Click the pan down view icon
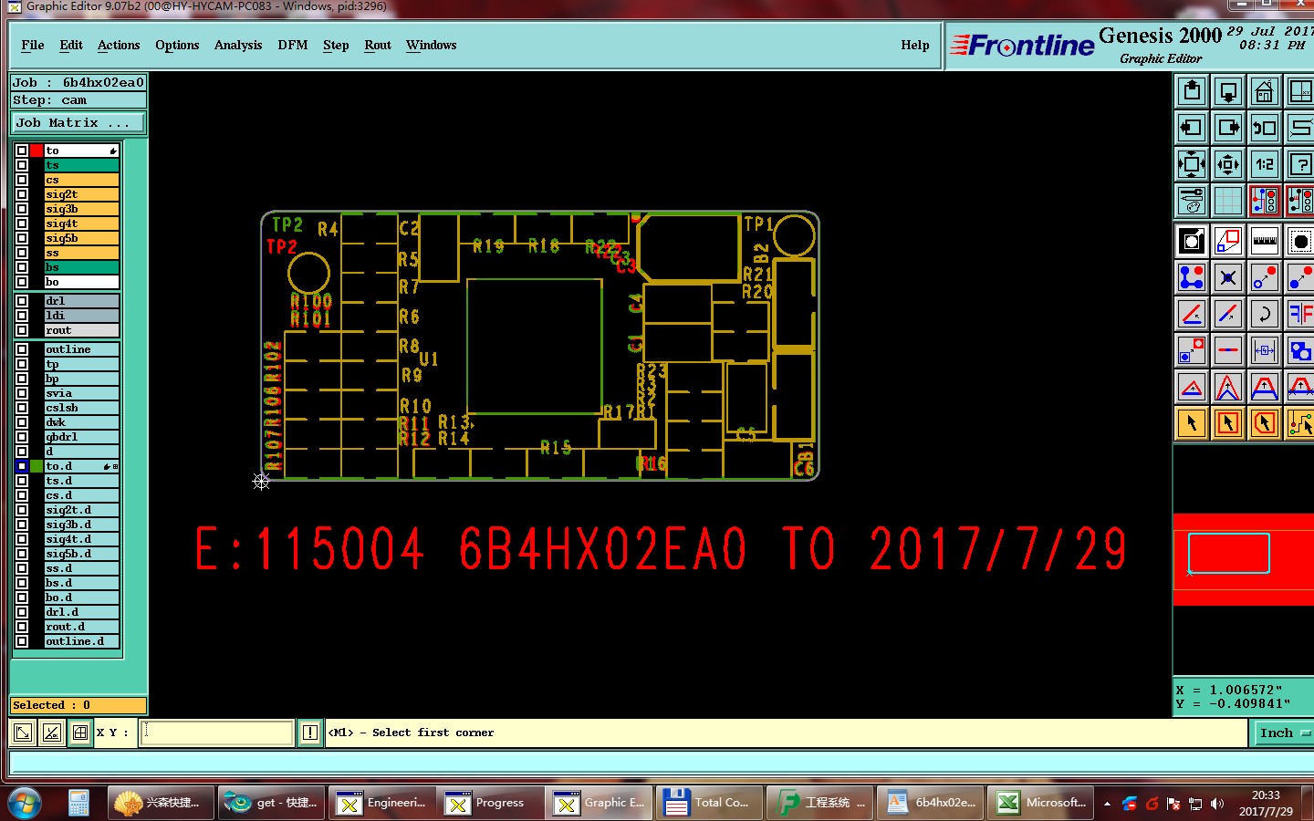 point(1228,91)
